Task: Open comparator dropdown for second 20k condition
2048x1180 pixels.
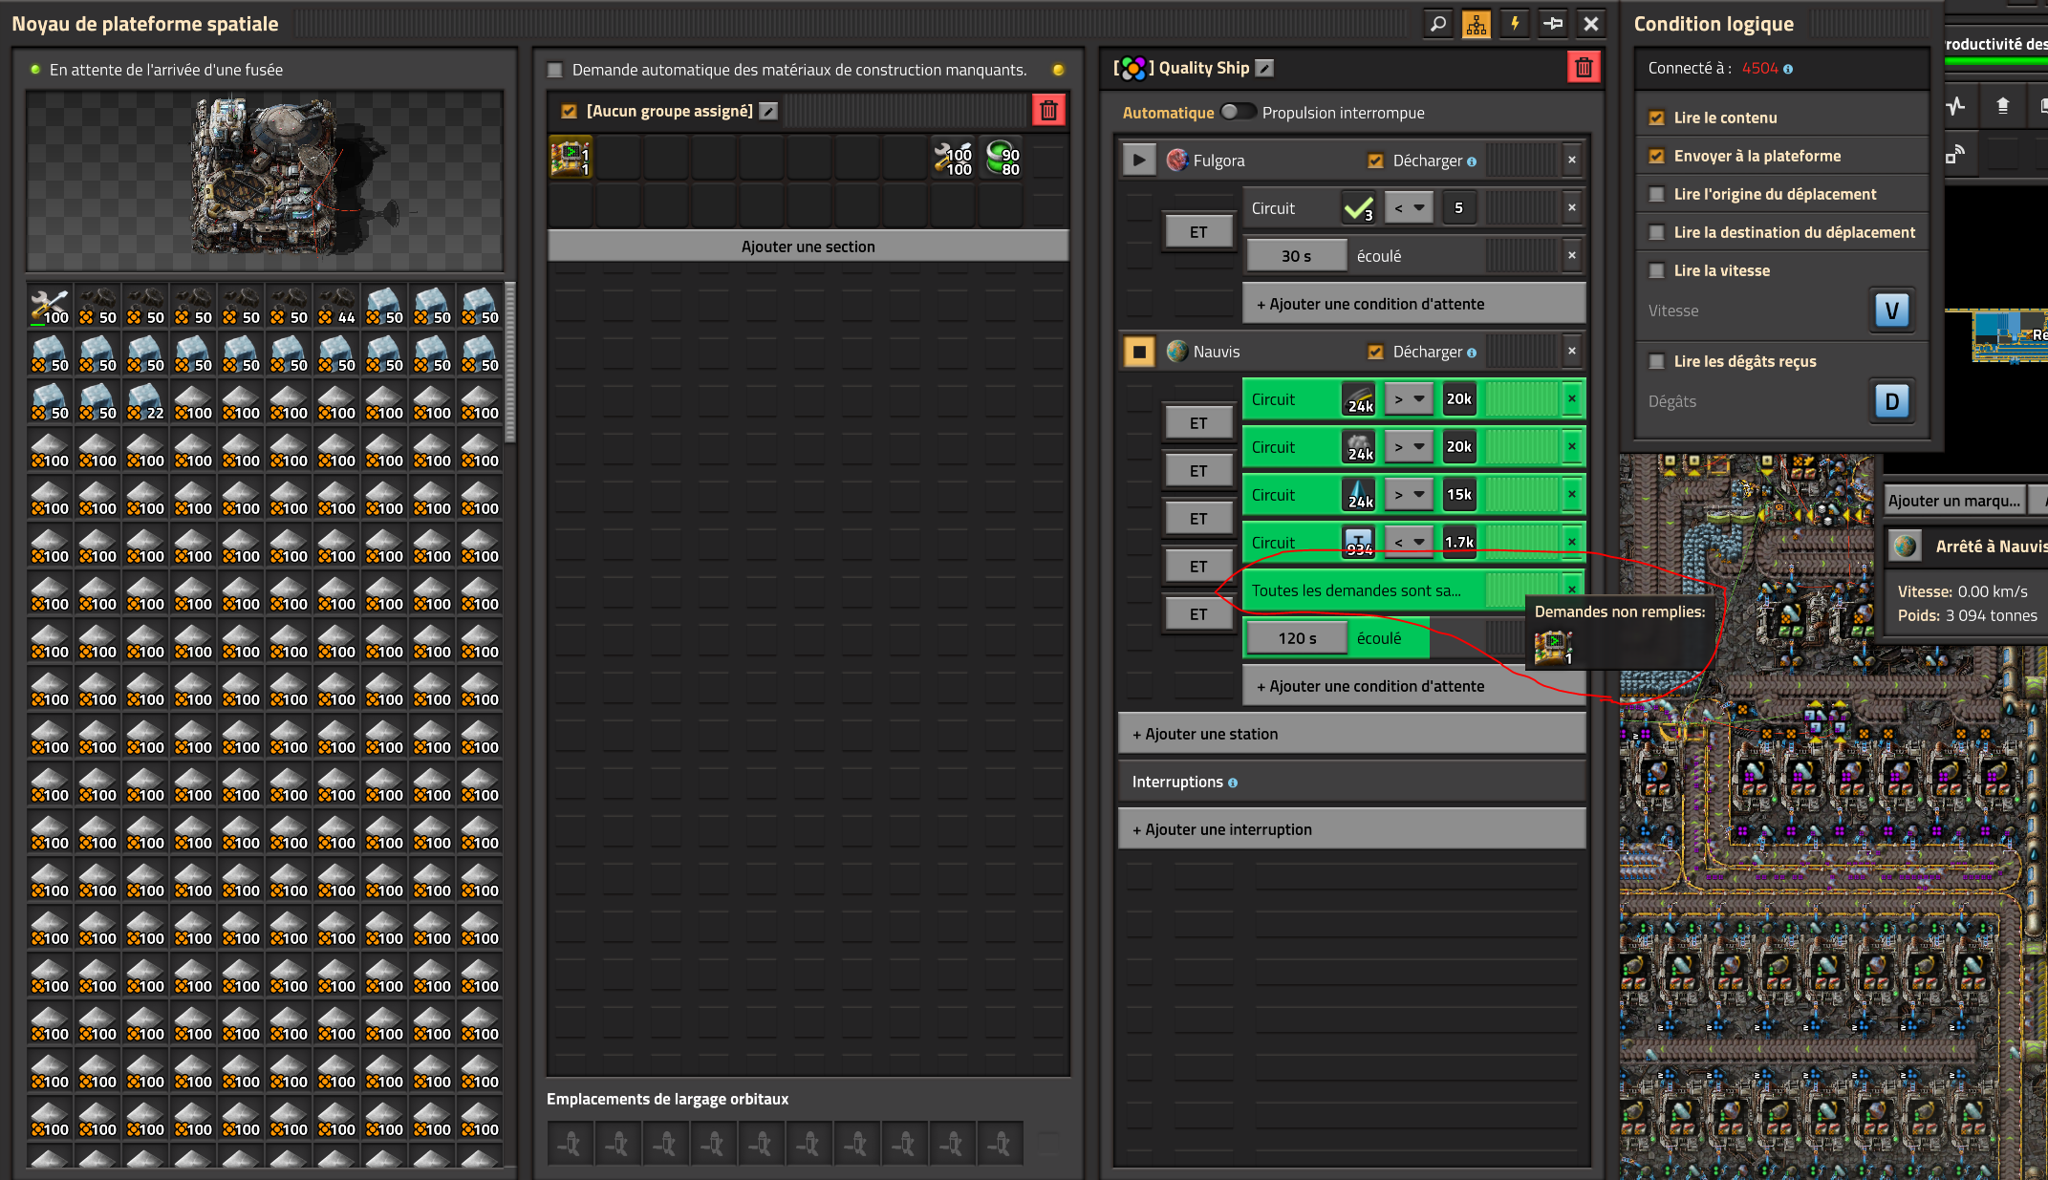Action: coord(1409,447)
